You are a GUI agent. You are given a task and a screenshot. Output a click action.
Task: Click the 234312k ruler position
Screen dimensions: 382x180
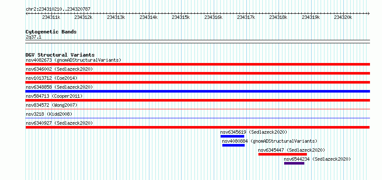[x=84, y=17]
